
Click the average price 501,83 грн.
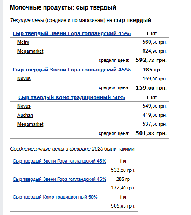click(151, 133)
